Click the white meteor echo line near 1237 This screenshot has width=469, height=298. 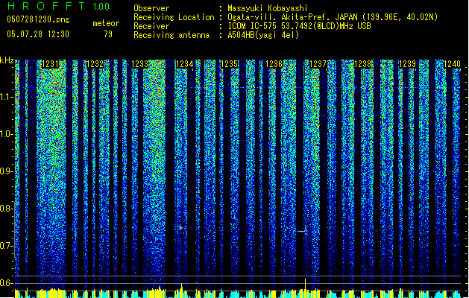(x=301, y=231)
